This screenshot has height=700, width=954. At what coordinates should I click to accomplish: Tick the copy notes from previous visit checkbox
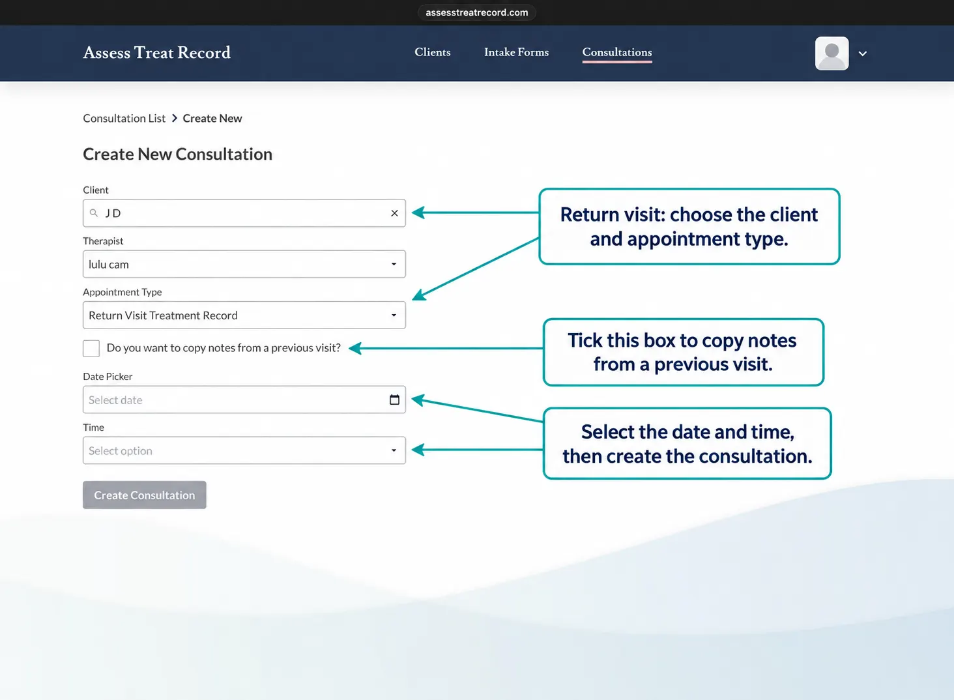point(91,348)
